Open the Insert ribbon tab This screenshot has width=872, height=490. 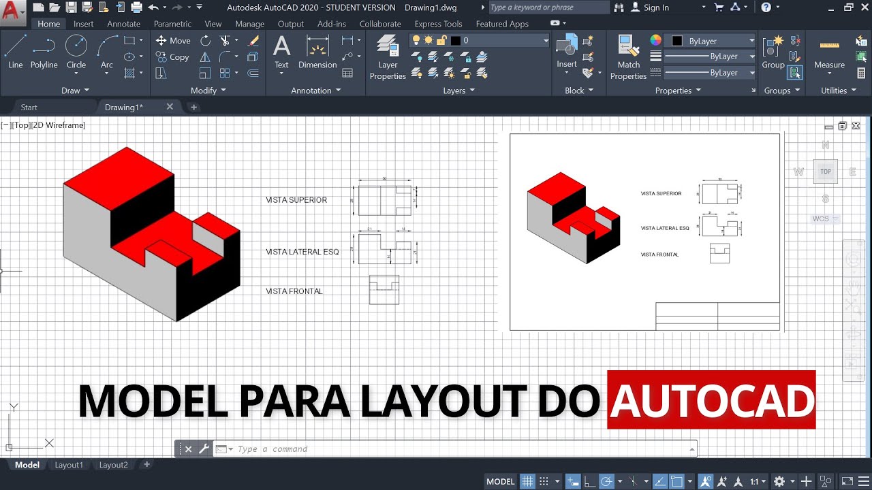[x=84, y=24]
